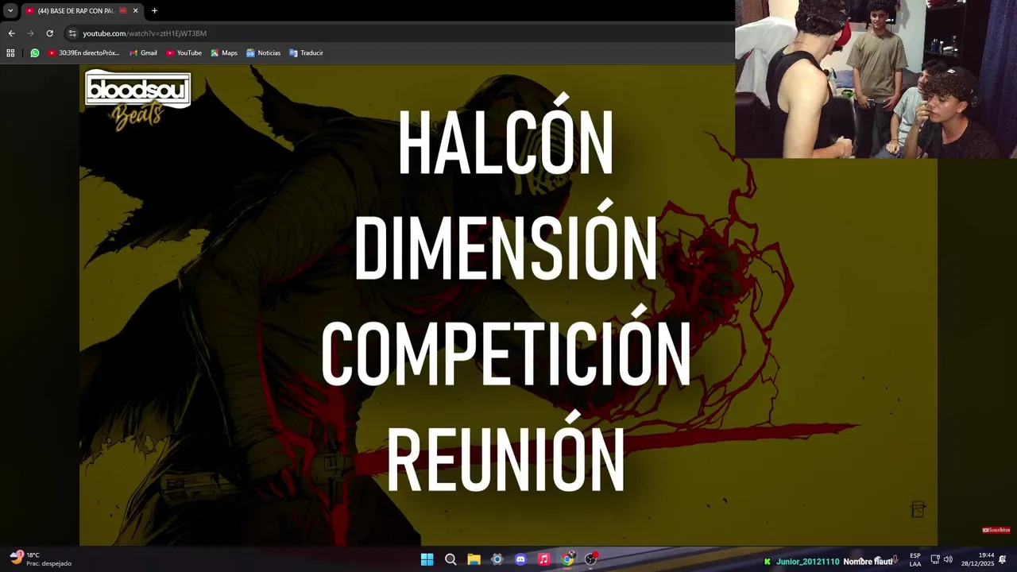The image size is (1017, 572).
Task: Click the Junior_20121110 username text
Action: [807, 562]
